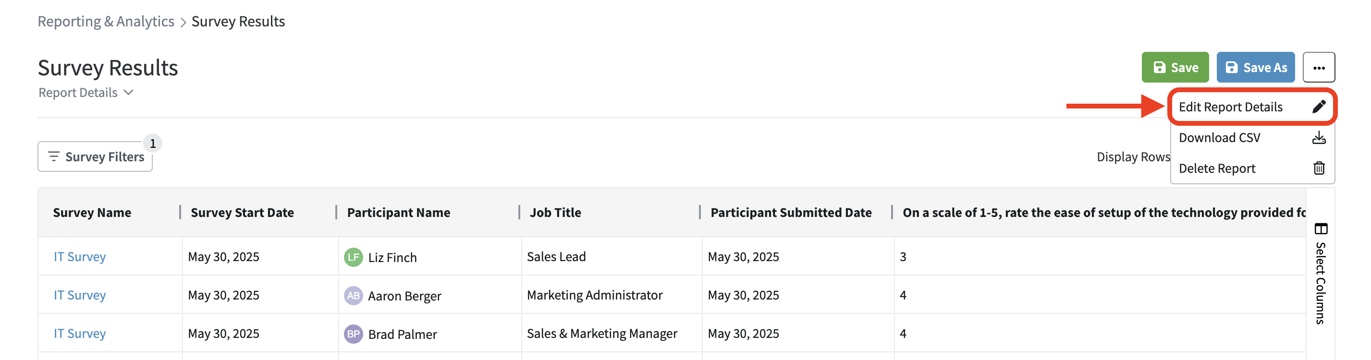1371x360 pixels.
Task: Click Aaron Berger's AB avatar
Action: (x=353, y=296)
